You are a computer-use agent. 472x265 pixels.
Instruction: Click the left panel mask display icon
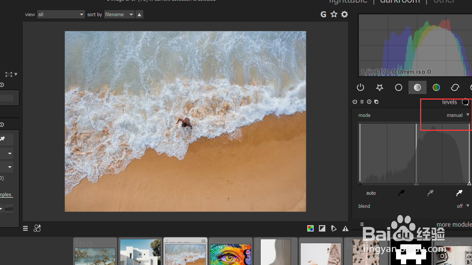click(9, 74)
